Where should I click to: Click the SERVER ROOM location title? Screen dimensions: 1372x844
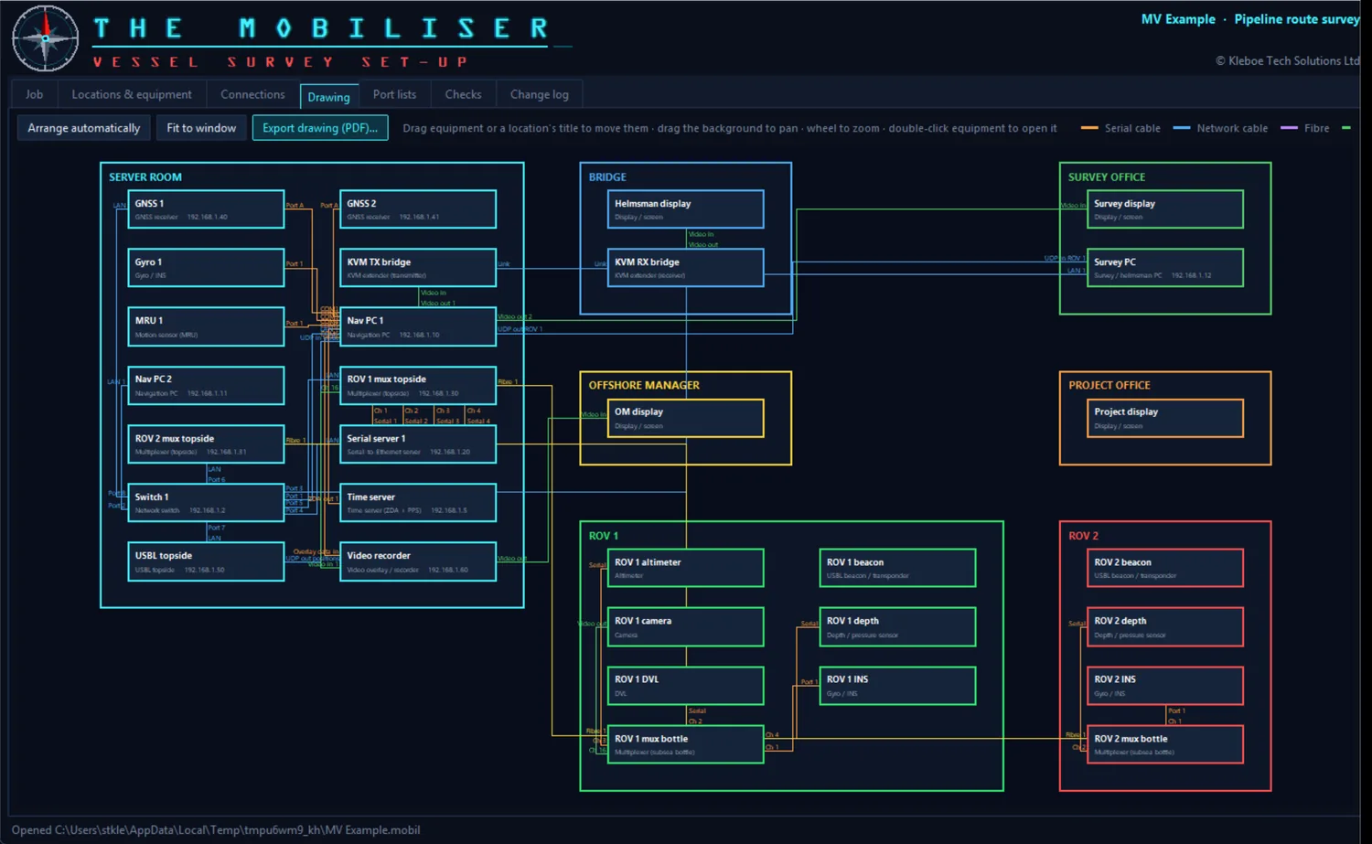click(145, 177)
